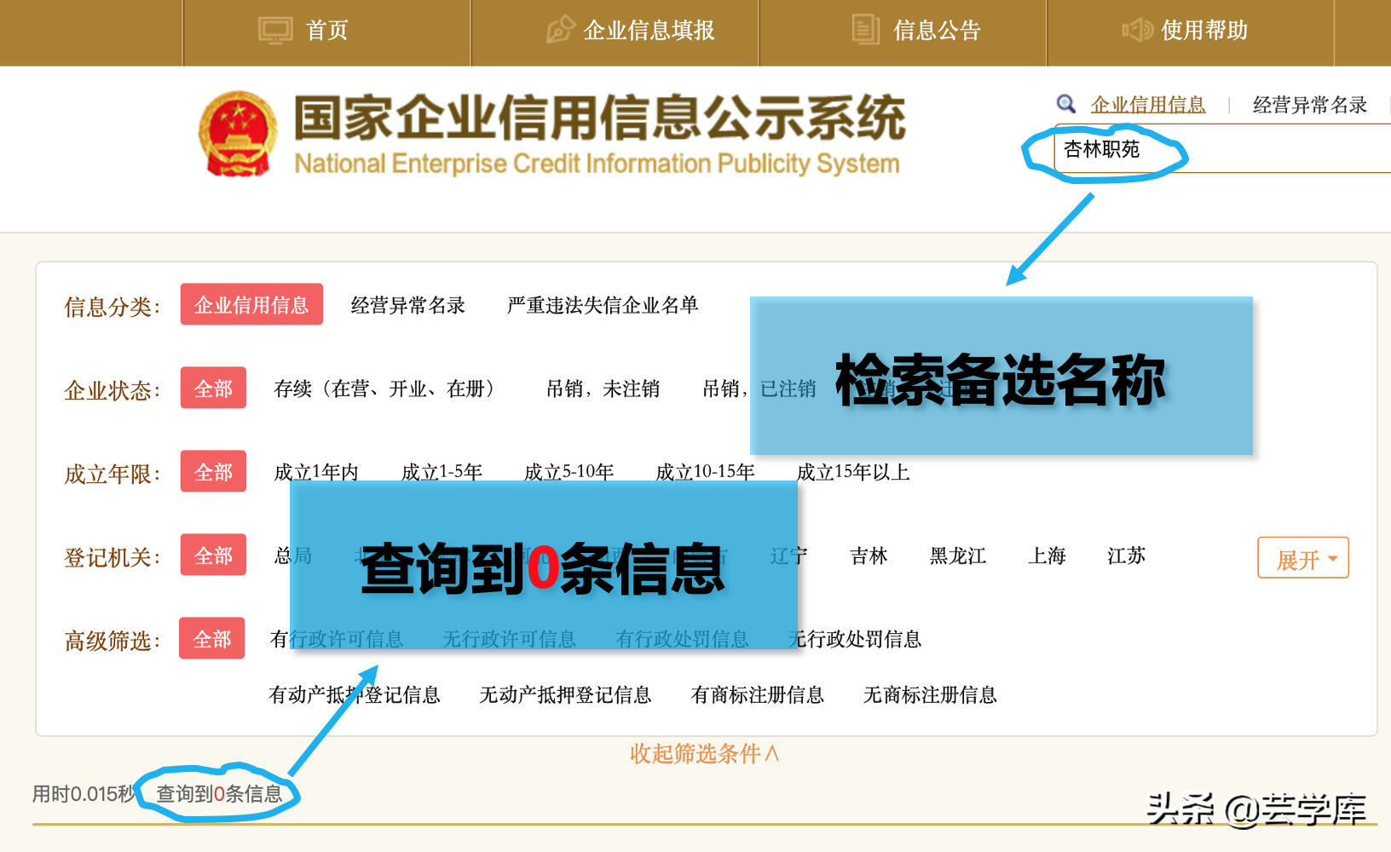This screenshot has width=1391, height=852.
Task: Select 黑龙江 as registration authority
Action: (x=957, y=556)
